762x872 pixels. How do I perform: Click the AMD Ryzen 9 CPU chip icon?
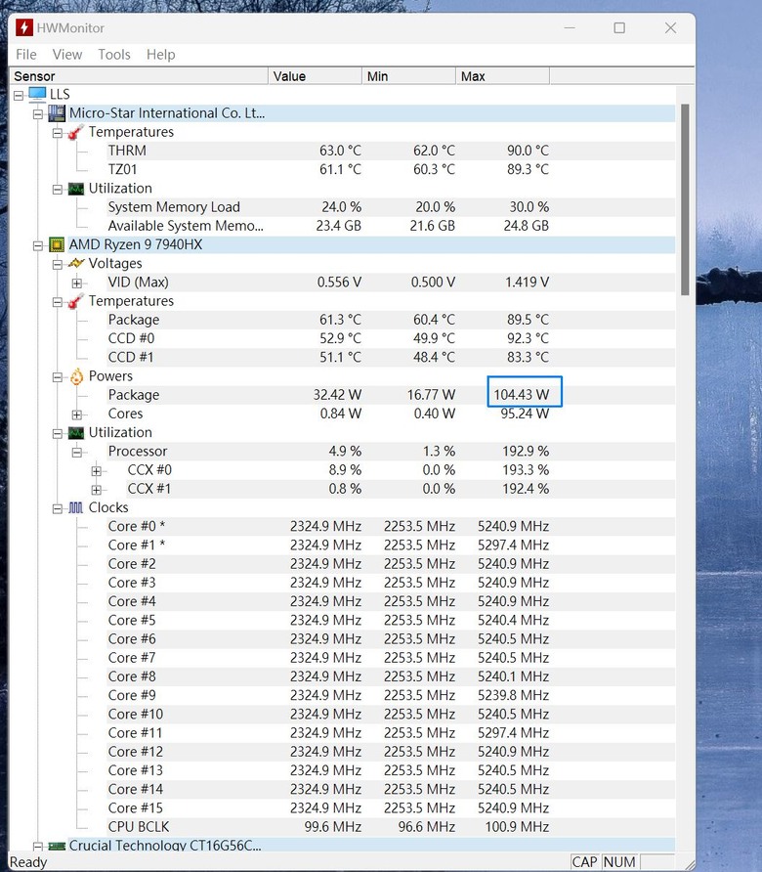tap(57, 244)
